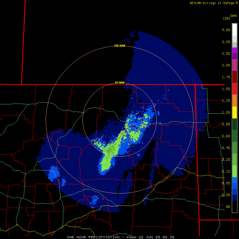Click the NEXLAB-College of DuPage credit text
The image size is (239, 239).
tap(212, 3)
